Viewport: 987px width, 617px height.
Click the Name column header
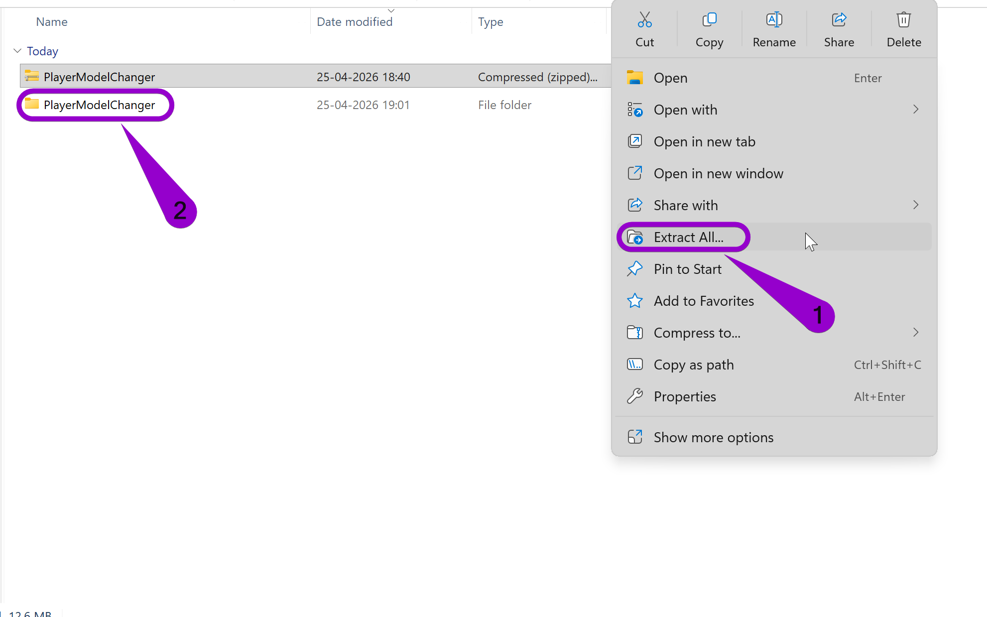51,21
